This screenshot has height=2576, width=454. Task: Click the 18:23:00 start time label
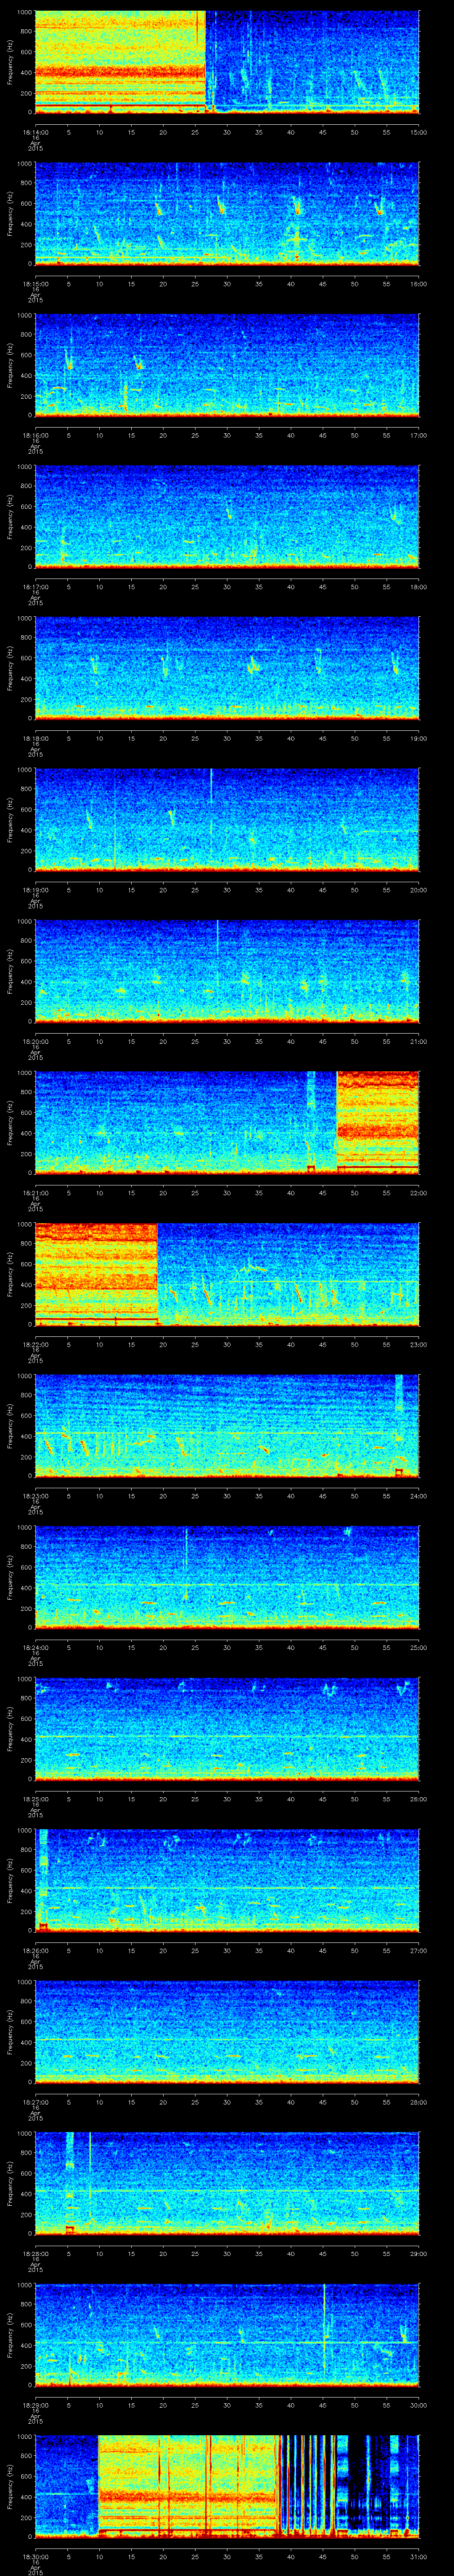coord(35,1496)
